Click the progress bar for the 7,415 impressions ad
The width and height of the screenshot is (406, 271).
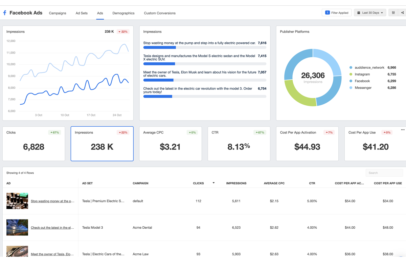205,64
